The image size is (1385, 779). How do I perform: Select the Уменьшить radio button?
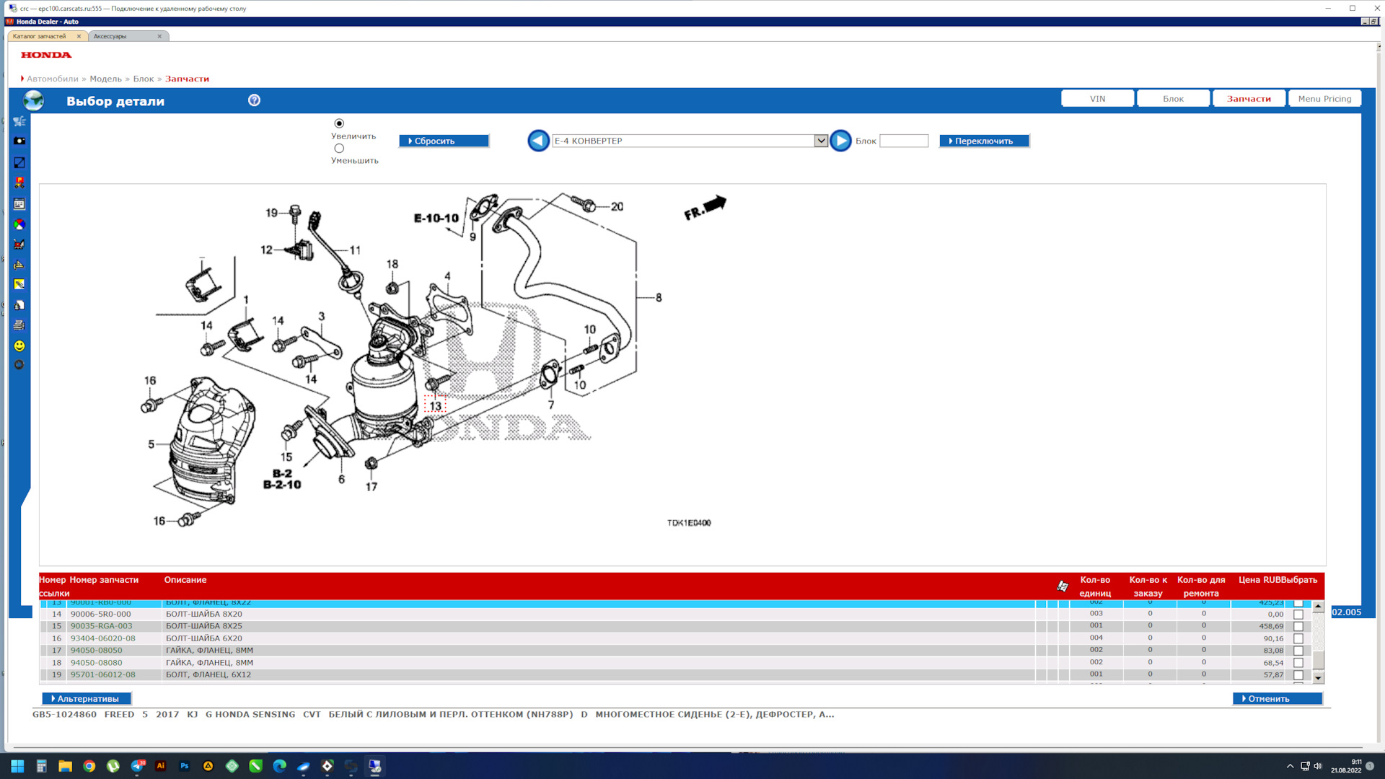(x=339, y=148)
